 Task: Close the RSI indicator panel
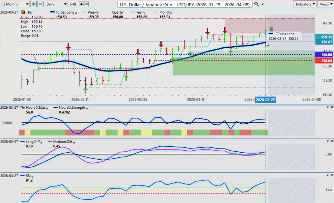point(332,175)
